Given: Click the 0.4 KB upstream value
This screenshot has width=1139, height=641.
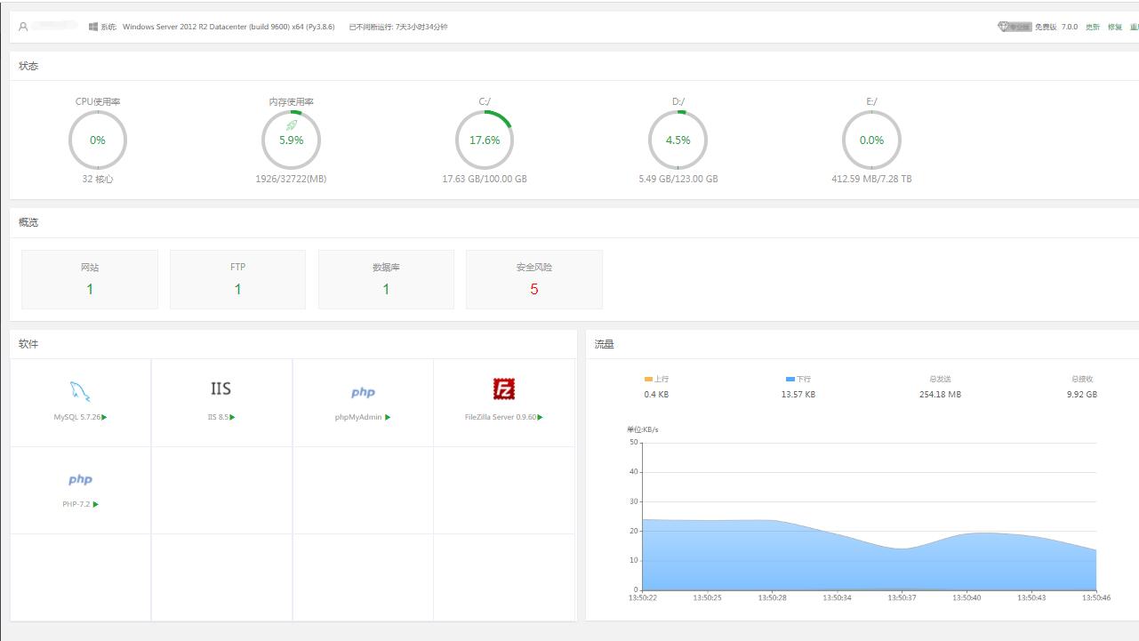Looking at the screenshot, I should (656, 394).
